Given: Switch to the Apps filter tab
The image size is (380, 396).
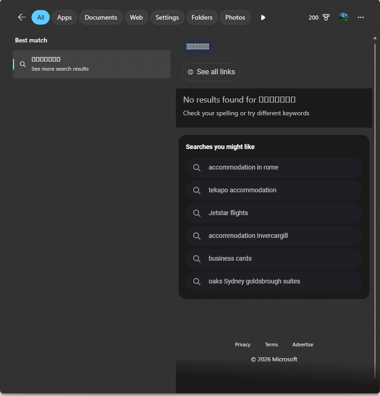Looking at the screenshot, I should click(64, 17).
